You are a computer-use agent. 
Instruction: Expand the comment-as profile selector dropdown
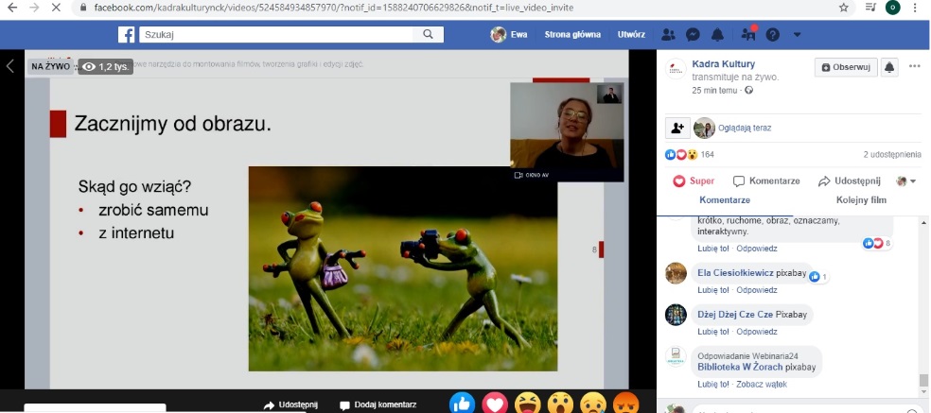point(906,181)
